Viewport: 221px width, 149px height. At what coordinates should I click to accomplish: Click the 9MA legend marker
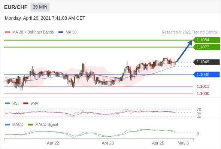pyautogui.click(x=25, y=104)
